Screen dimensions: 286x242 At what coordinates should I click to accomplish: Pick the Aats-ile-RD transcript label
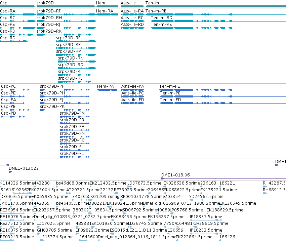click(x=132, y=25)
